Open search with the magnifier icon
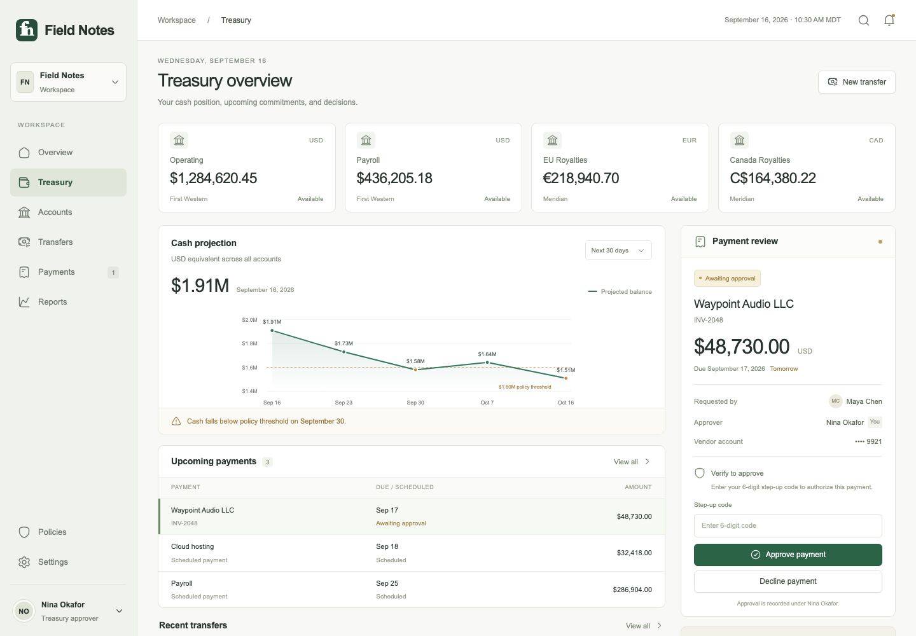916x636 pixels. point(864,20)
